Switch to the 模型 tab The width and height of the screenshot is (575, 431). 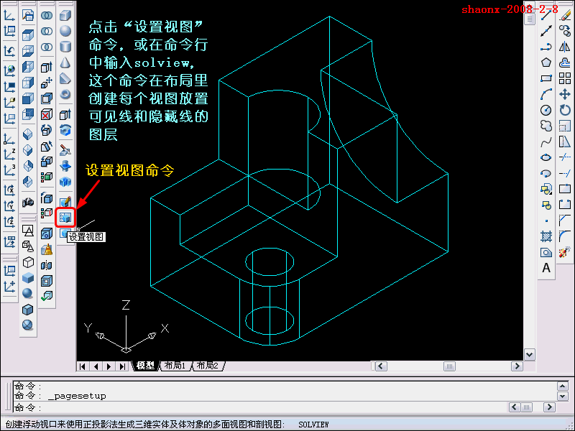pyautogui.click(x=145, y=366)
